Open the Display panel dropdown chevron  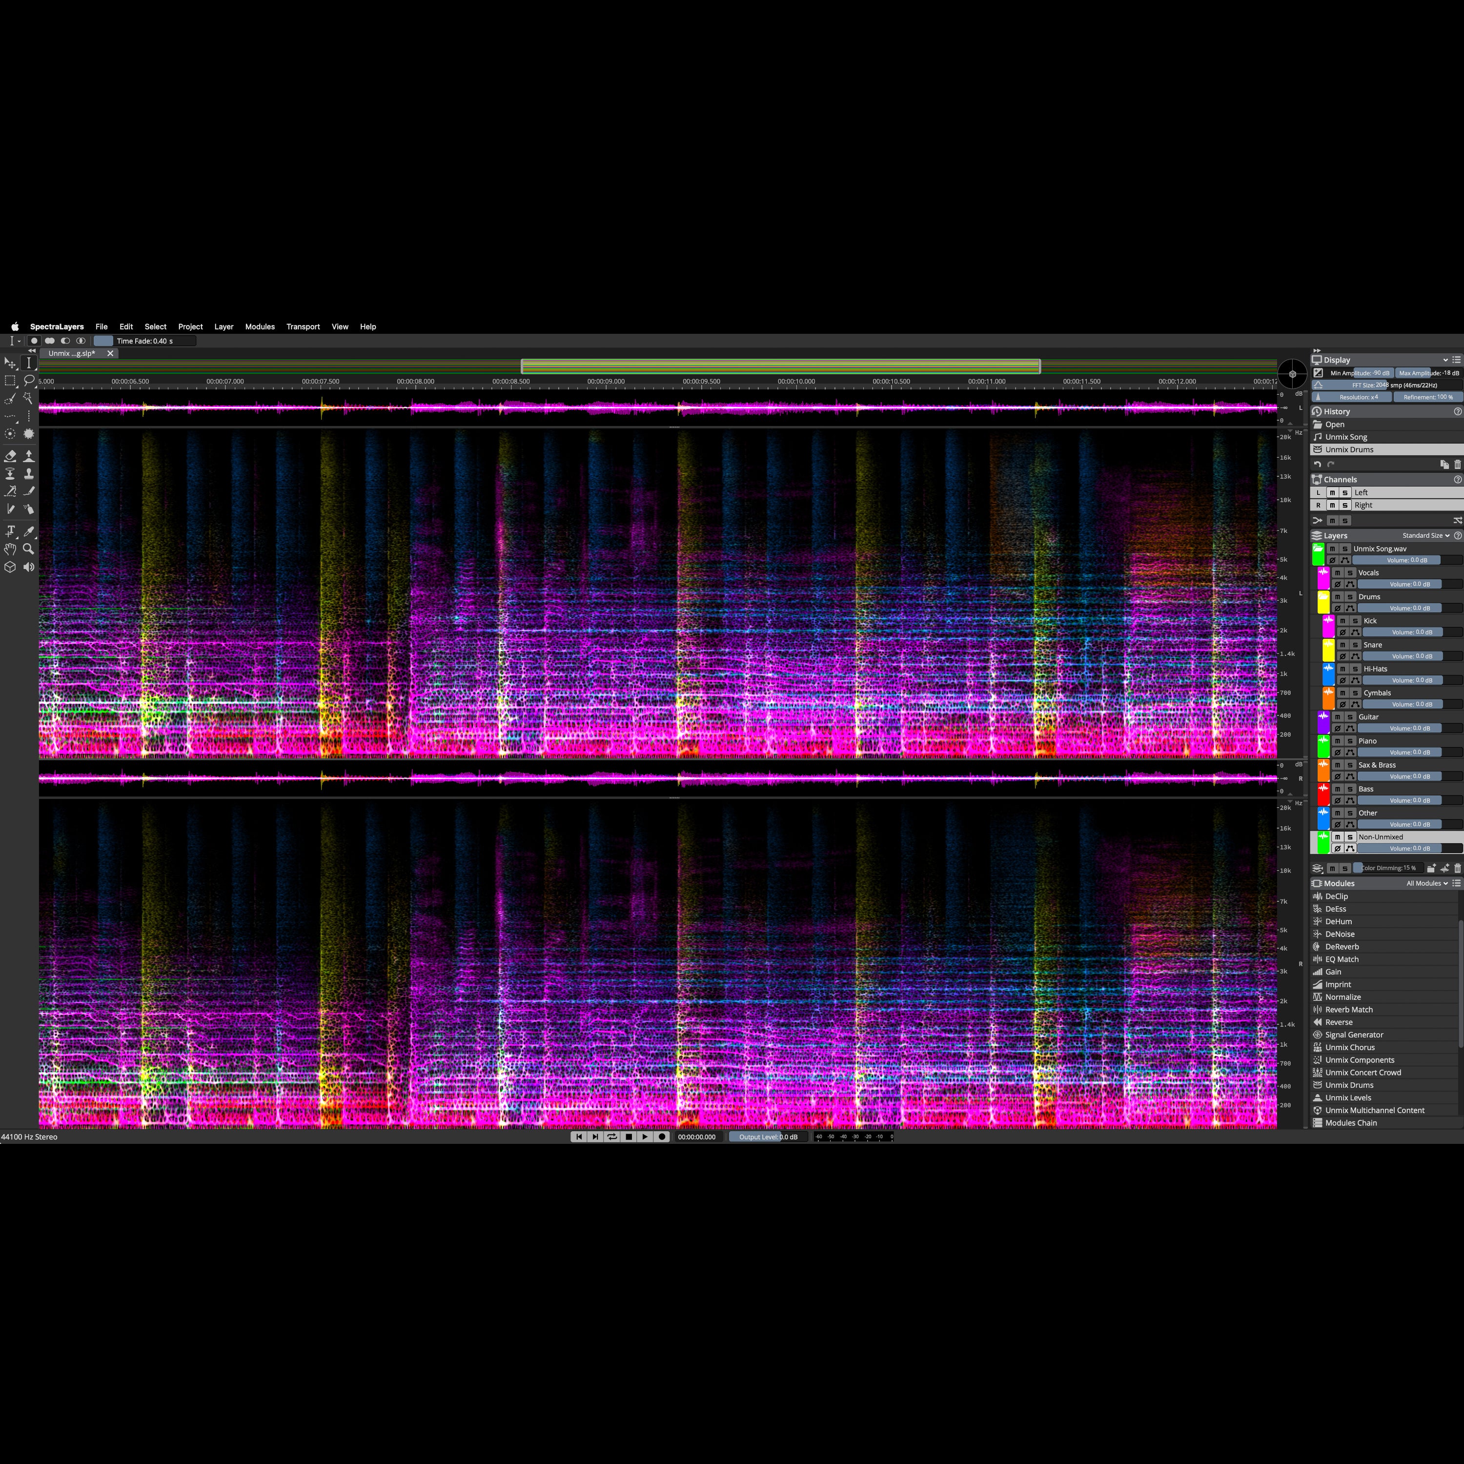click(1445, 360)
